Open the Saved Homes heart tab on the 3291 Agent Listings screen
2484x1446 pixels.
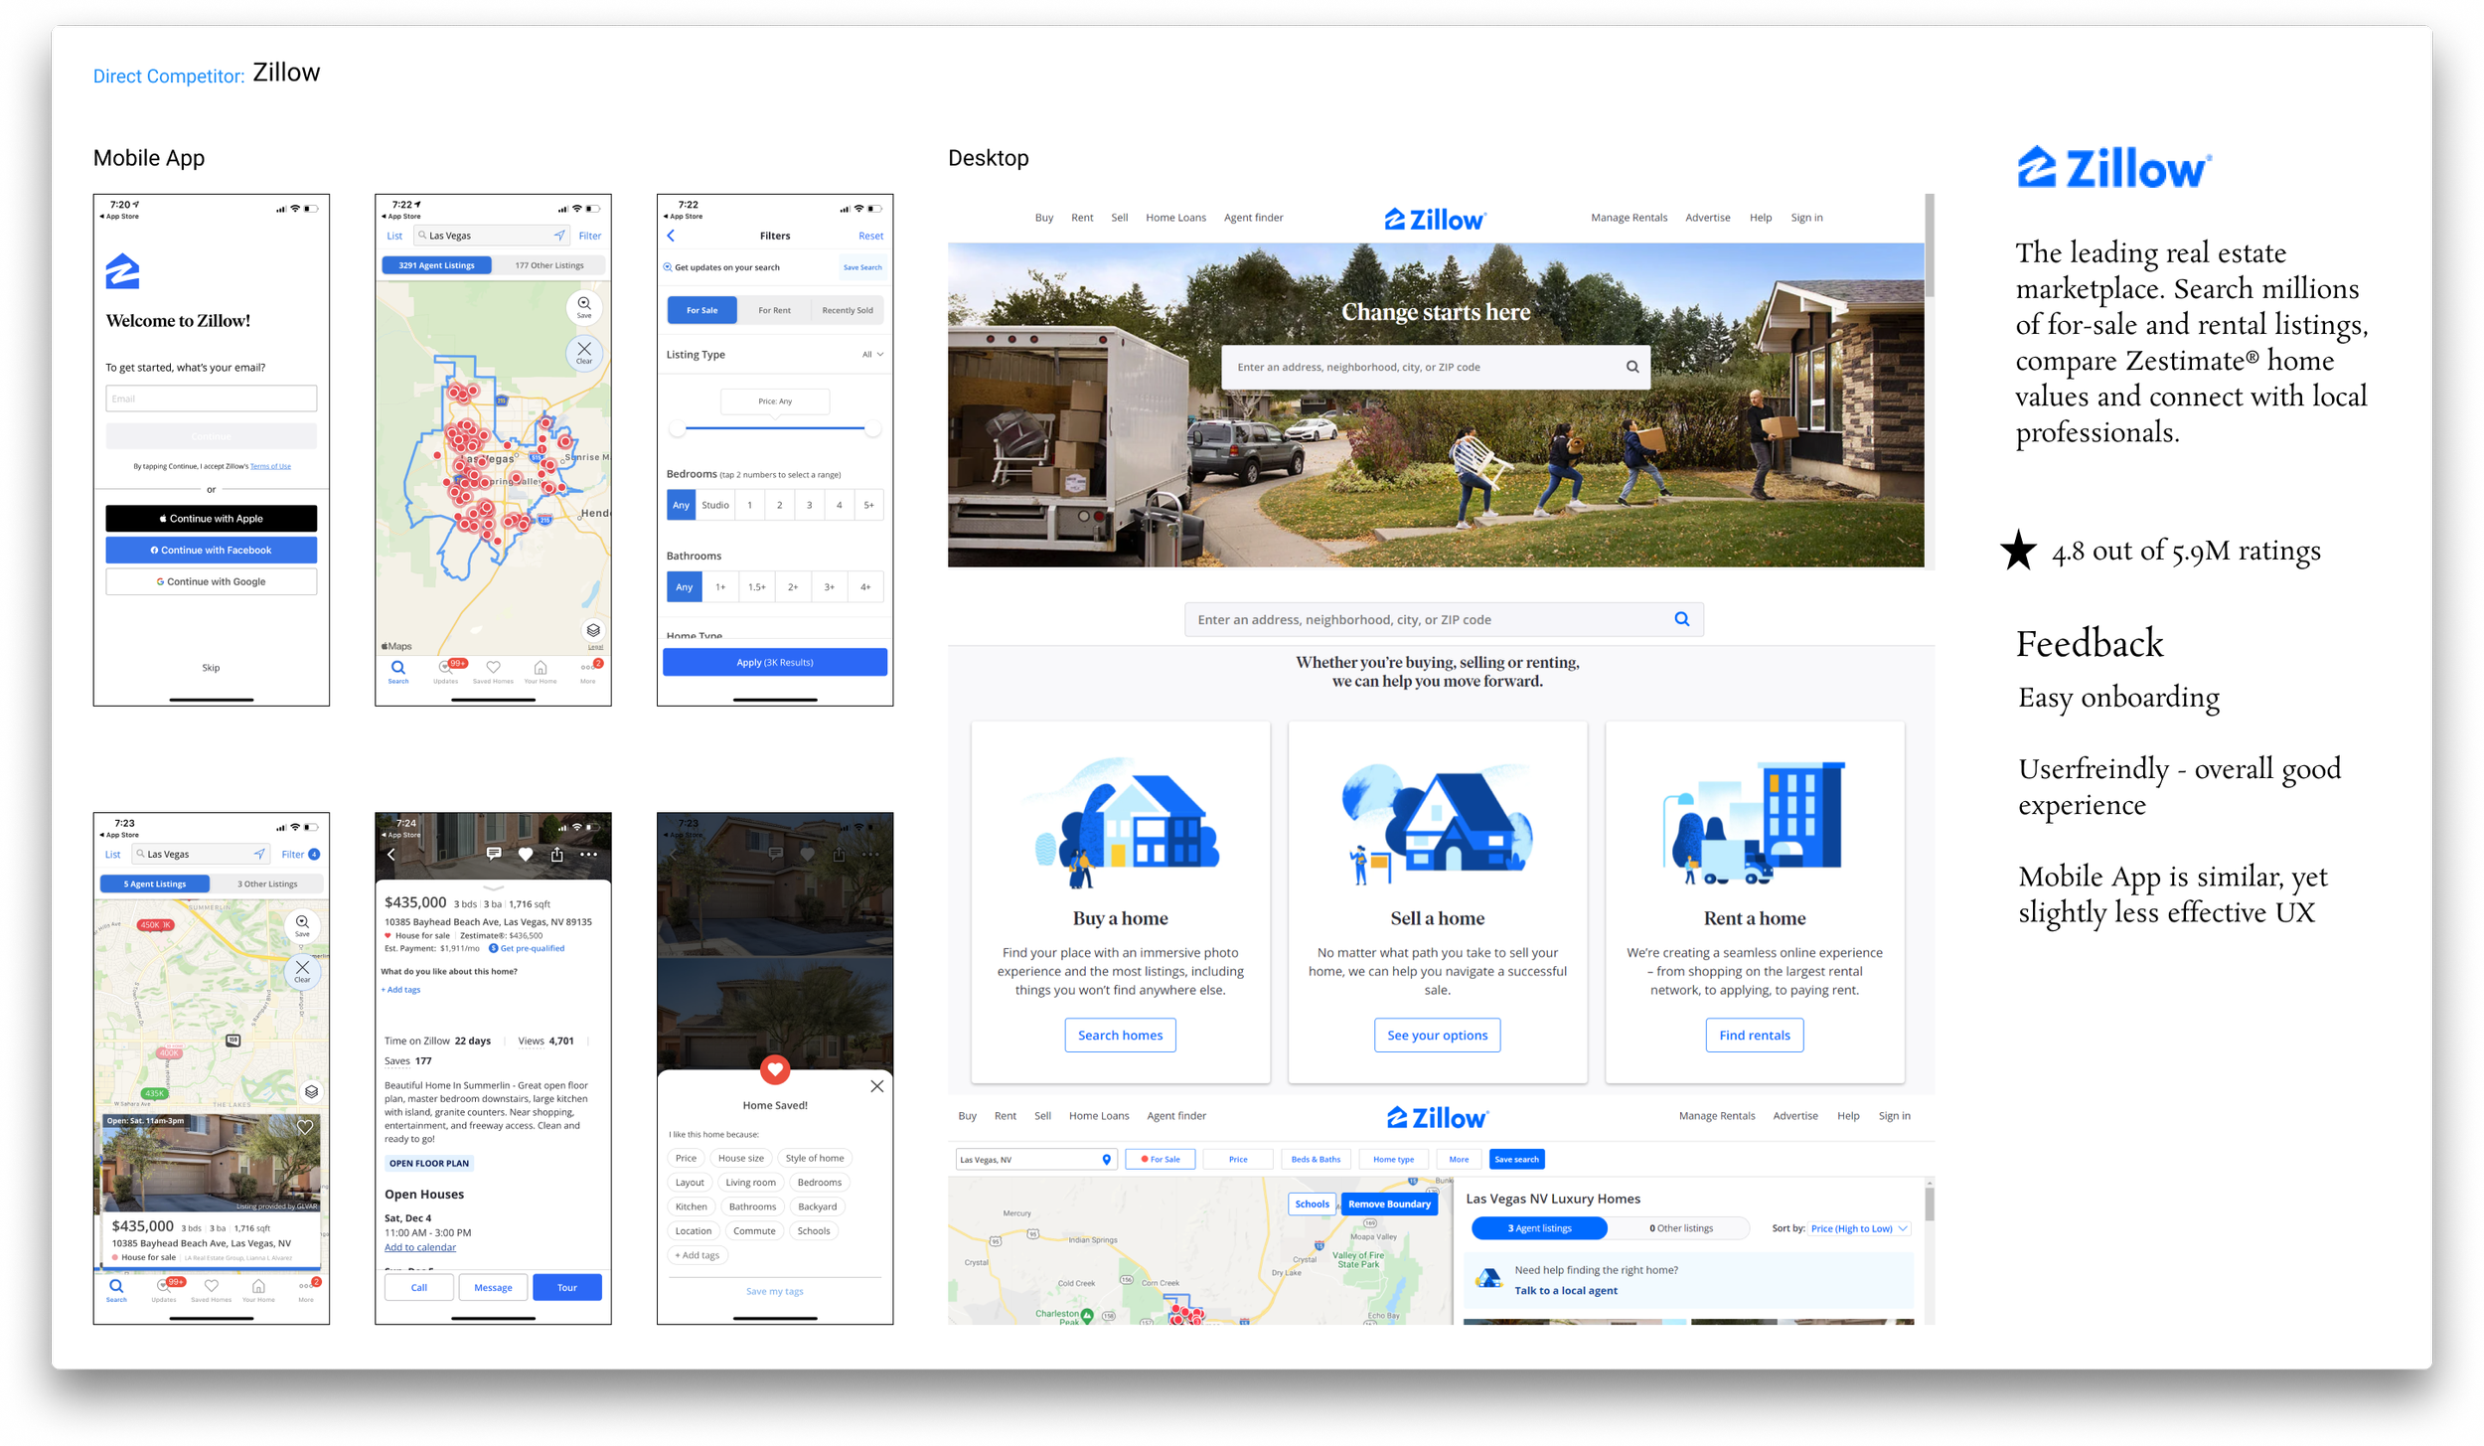coord(493,670)
